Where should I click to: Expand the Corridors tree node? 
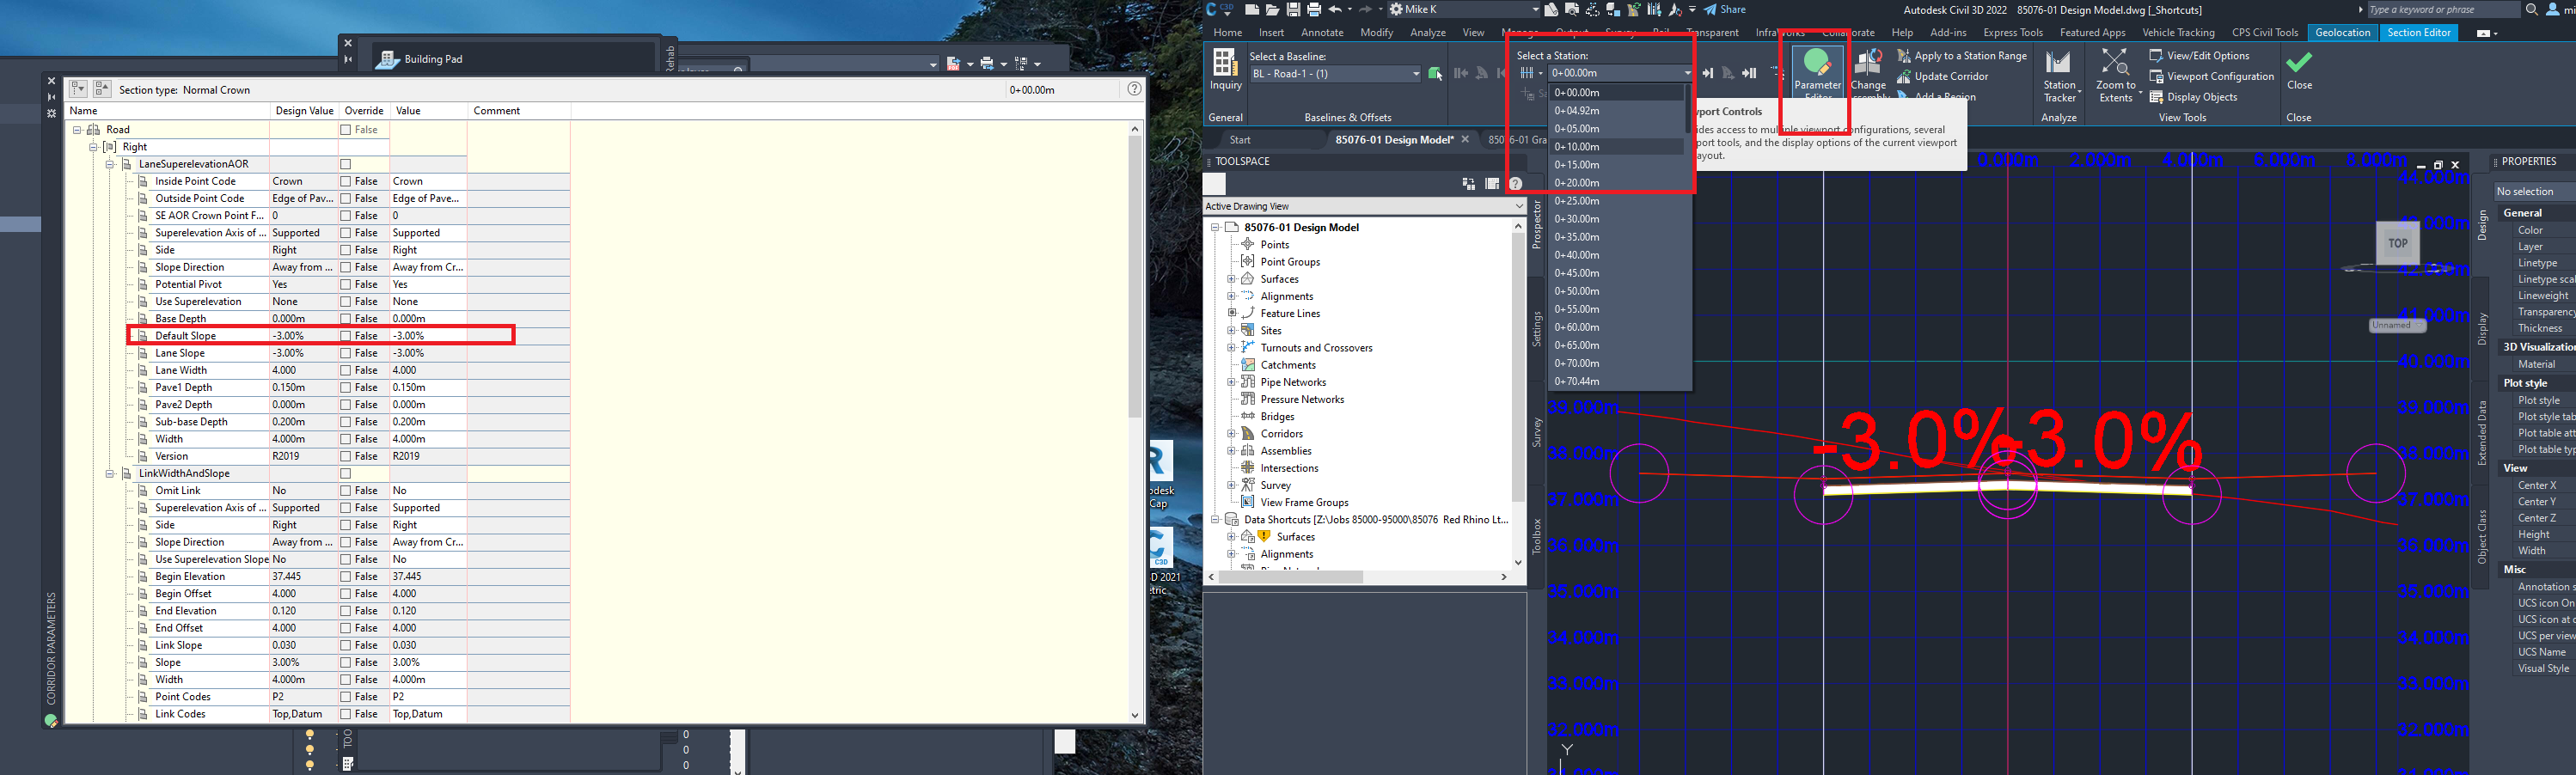tap(1232, 433)
